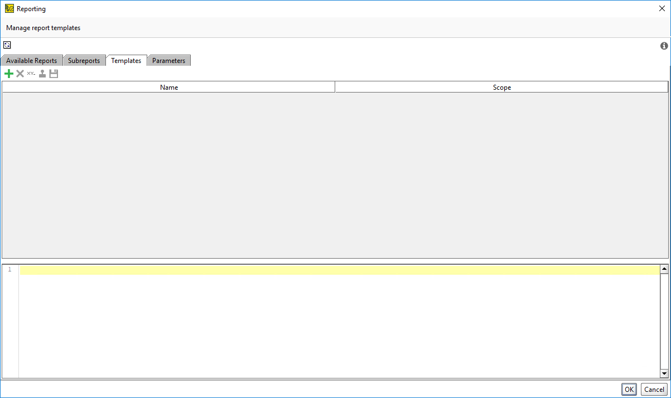Click line number 1 in the editor gutter
The height and width of the screenshot is (398, 671).
coord(9,269)
